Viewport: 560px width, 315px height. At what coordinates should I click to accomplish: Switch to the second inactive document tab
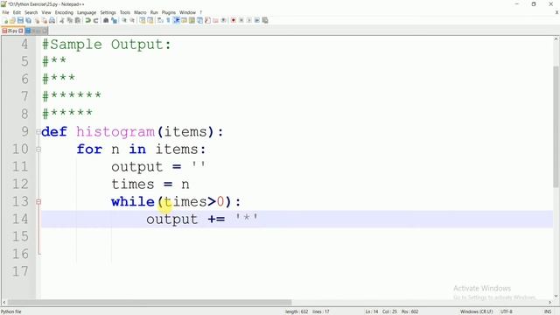tap(37, 31)
